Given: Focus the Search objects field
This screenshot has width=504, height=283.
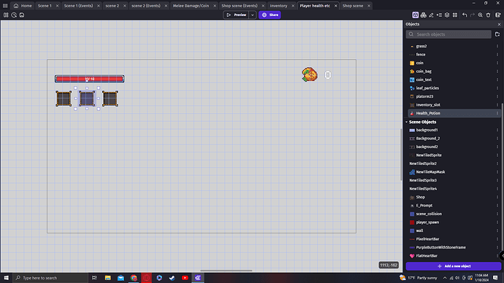Looking at the screenshot, I should click(x=448, y=34).
